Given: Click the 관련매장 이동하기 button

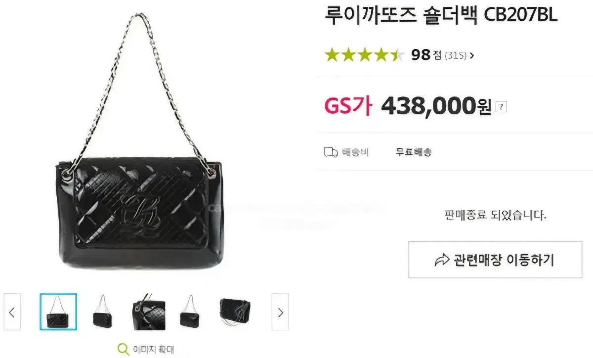Looking at the screenshot, I should click(495, 260).
